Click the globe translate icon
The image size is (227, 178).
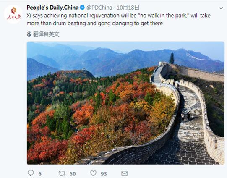coord(29,34)
